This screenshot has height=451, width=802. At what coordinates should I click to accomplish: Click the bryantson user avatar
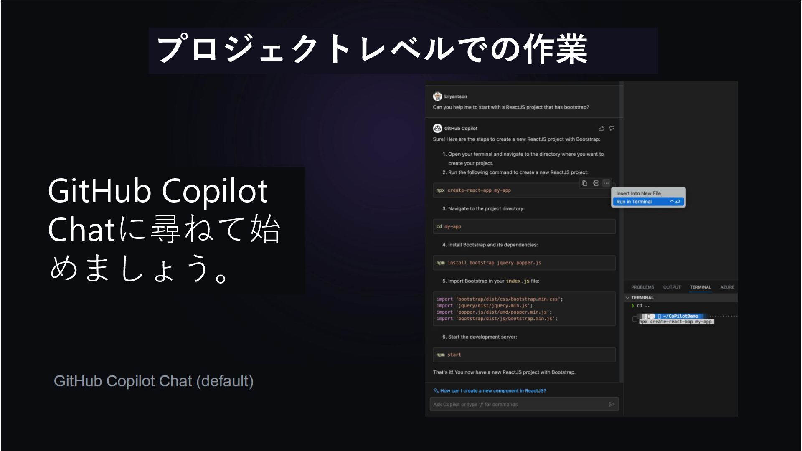(x=437, y=96)
